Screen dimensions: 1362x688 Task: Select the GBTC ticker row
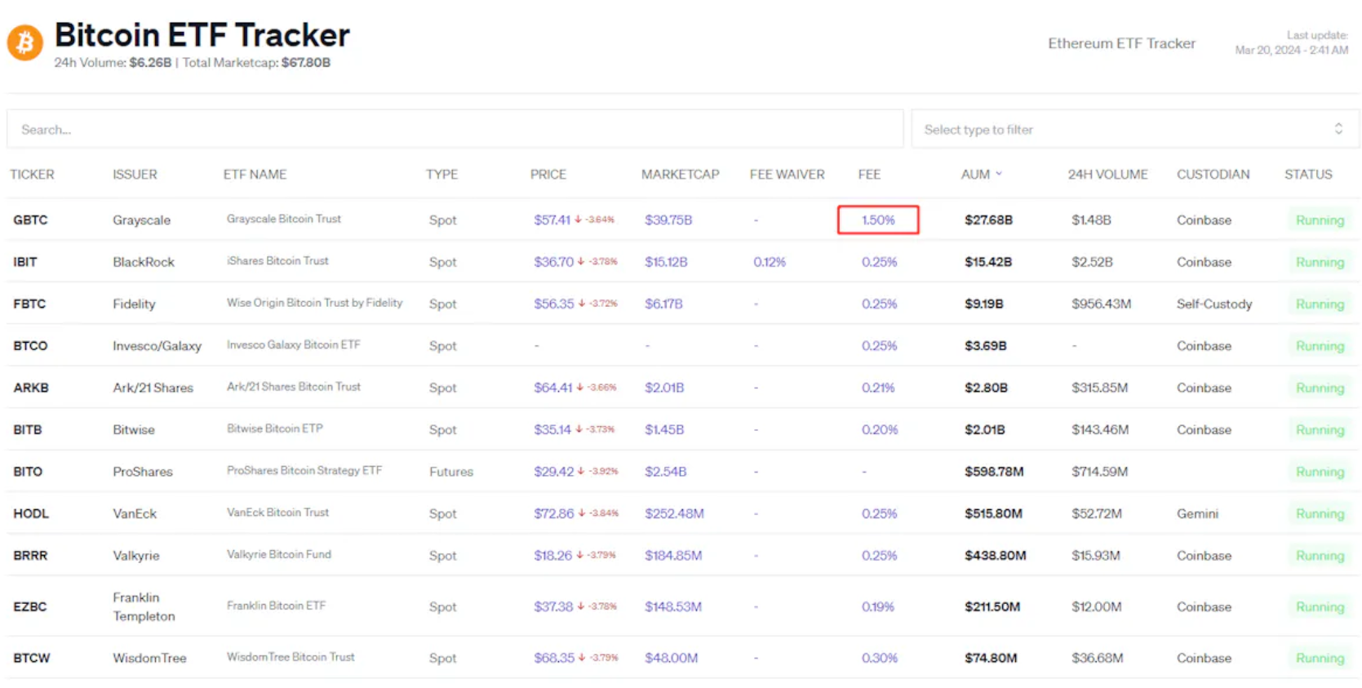point(30,220)
